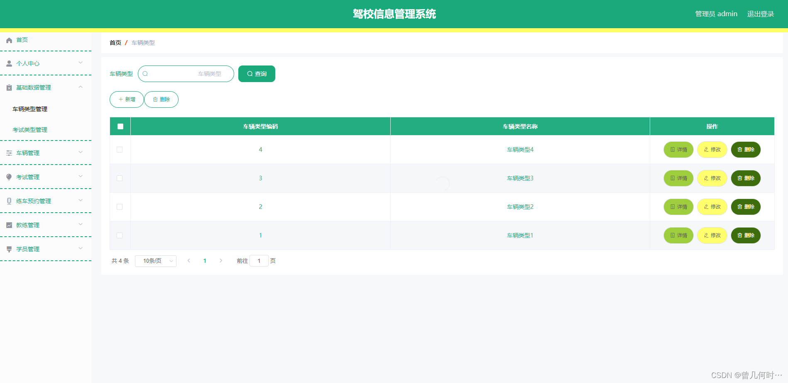
Task: Expand the 学员管理 menu chevron
Action: tap(81, 248)
